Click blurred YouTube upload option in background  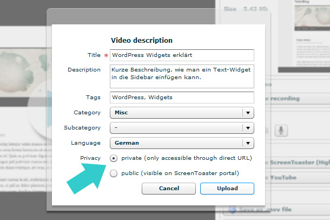pos(299,178)
